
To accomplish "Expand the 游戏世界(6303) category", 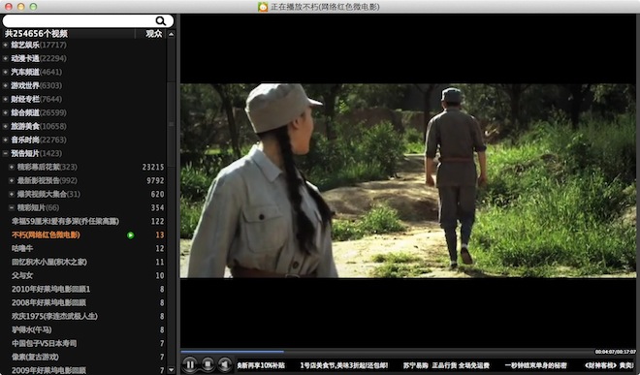I will (5, 85).
